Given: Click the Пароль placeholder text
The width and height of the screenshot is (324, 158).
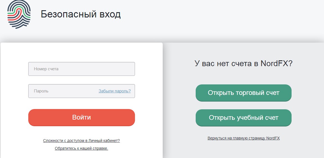Looking at the screenshot, I should pos(41,91).
